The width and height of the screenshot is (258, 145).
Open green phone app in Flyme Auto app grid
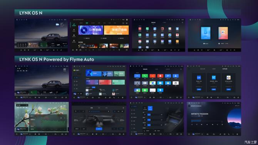145,76
